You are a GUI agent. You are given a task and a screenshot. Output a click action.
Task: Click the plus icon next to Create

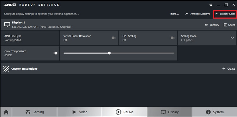coord(224,69)
